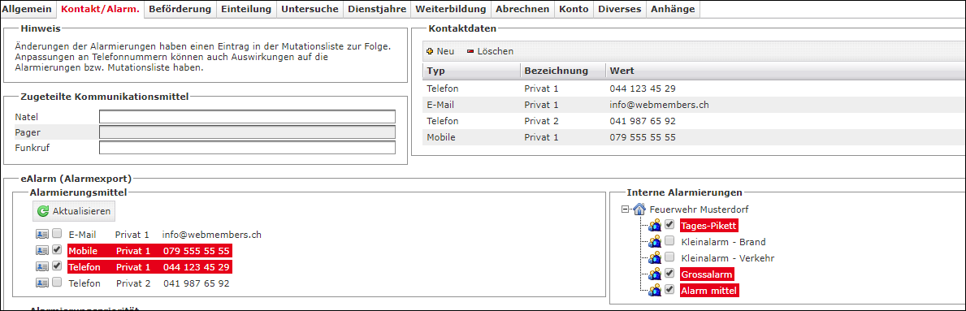Click the group icon beside Kleinalarm - Verkehr
The image size is (966, 311).
point(656,257)
